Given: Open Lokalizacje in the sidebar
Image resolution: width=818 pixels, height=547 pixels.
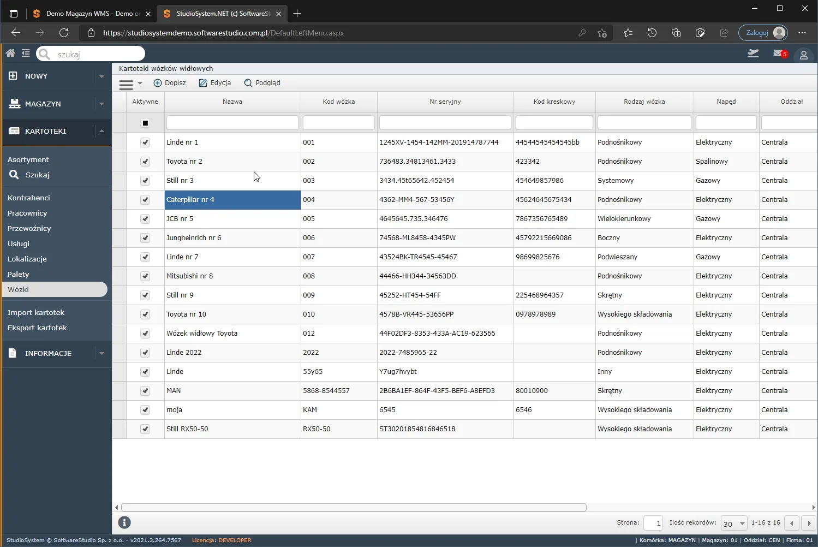Looking at the screenshot, I should [27, 259].
